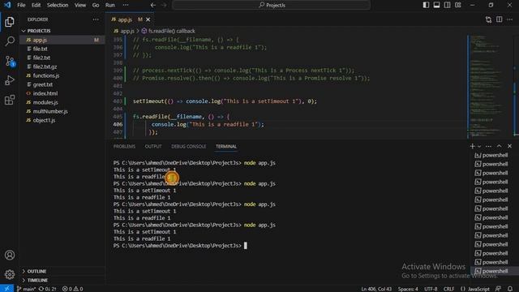Open object1.js in explorer

(44, 120)
